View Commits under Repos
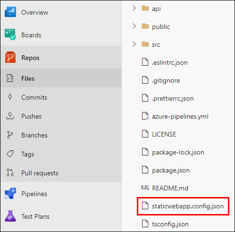This screenshot has height=232, width=235. coord(34,97)
